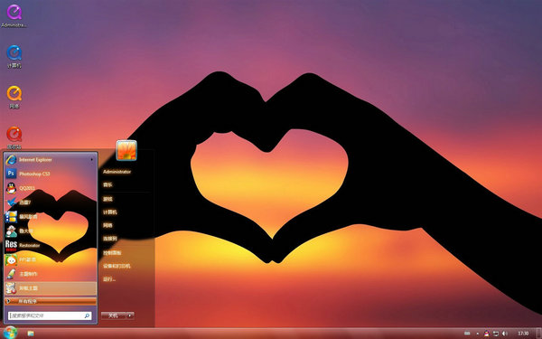Screen dimensions: 542x339
Task: Open the blue 计算机 desktop icon
Action: click(14, 56)
